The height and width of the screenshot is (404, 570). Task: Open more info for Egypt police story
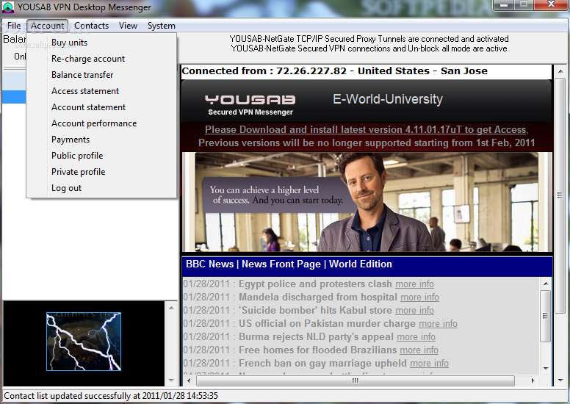[414, 284]
